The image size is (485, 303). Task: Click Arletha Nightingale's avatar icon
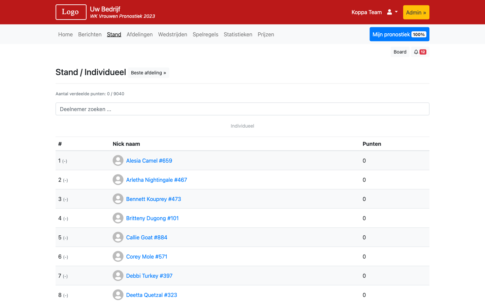pyautogui.click(x=118, y=180)
